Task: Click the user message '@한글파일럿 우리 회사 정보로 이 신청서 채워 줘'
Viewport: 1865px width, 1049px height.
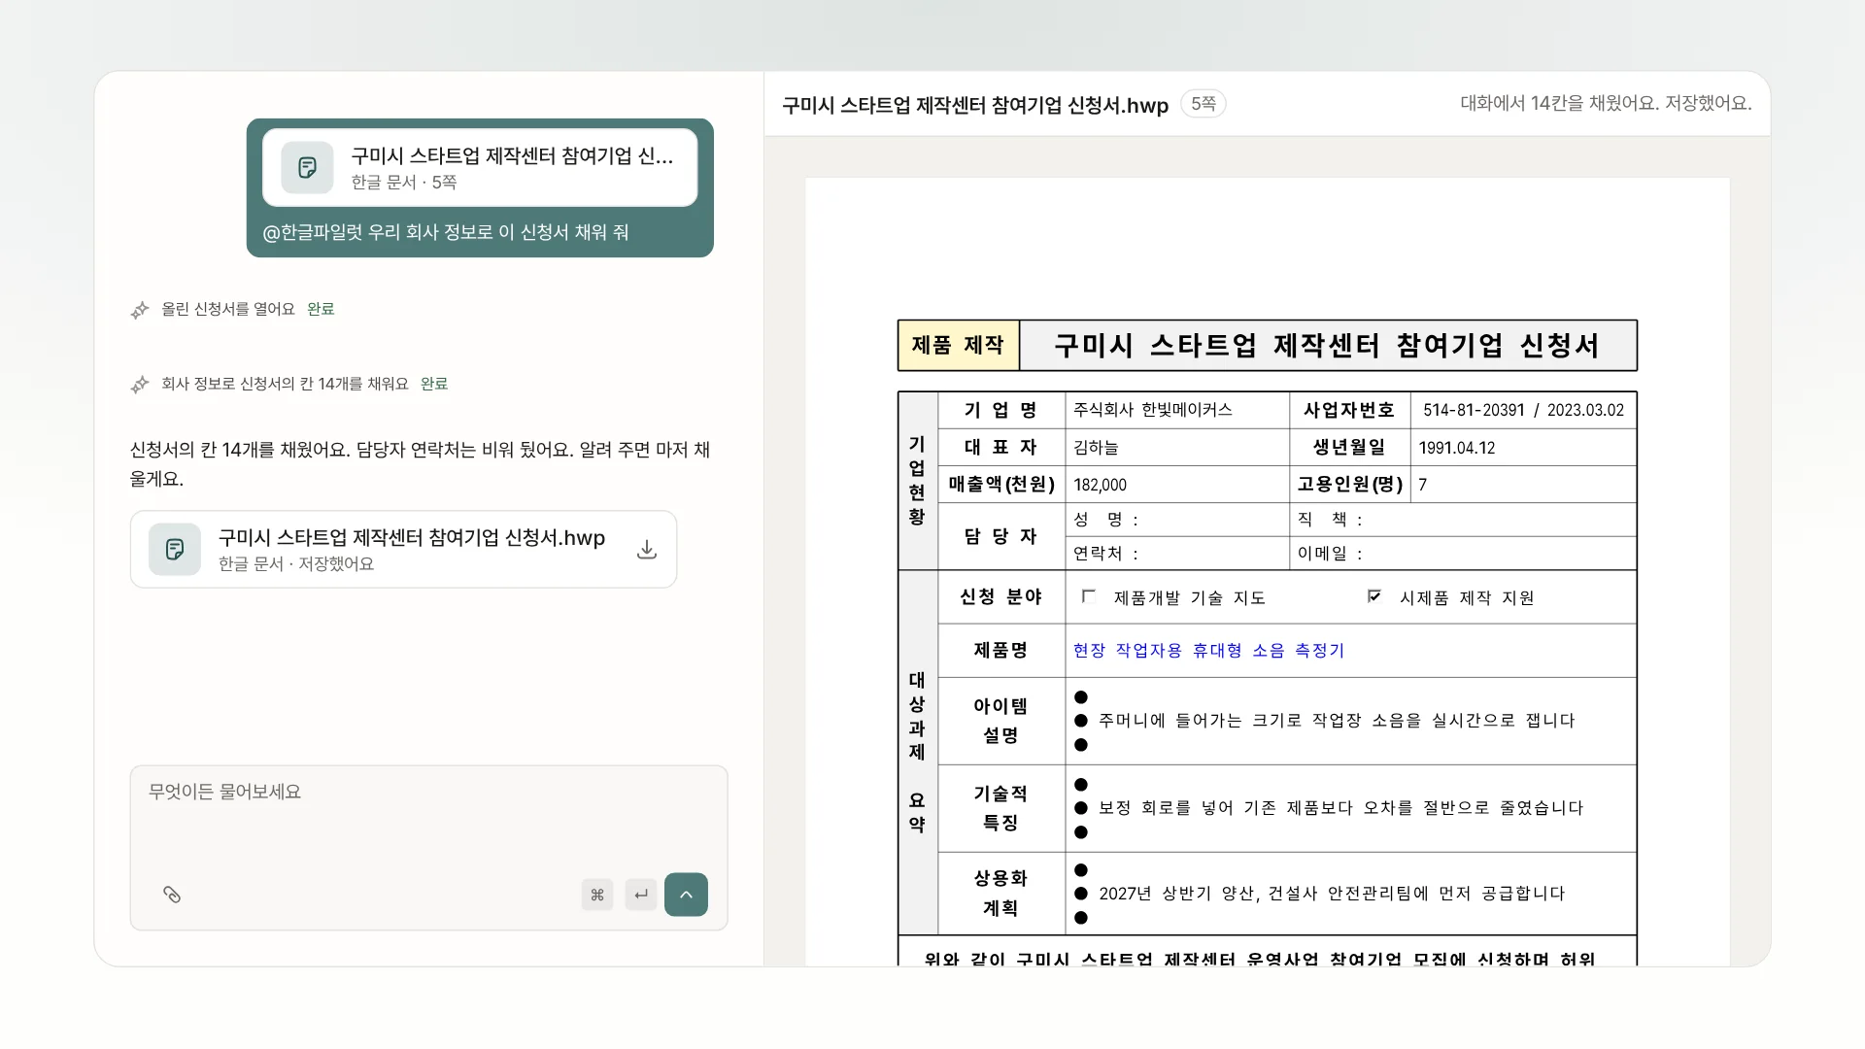Action: [446, 232]
